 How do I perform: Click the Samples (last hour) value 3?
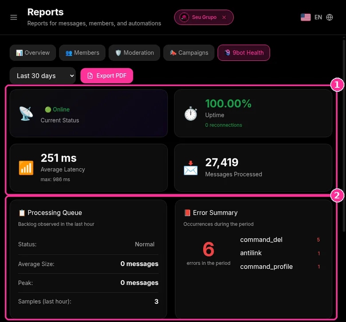pyautogui.click(x=156, y=302)
